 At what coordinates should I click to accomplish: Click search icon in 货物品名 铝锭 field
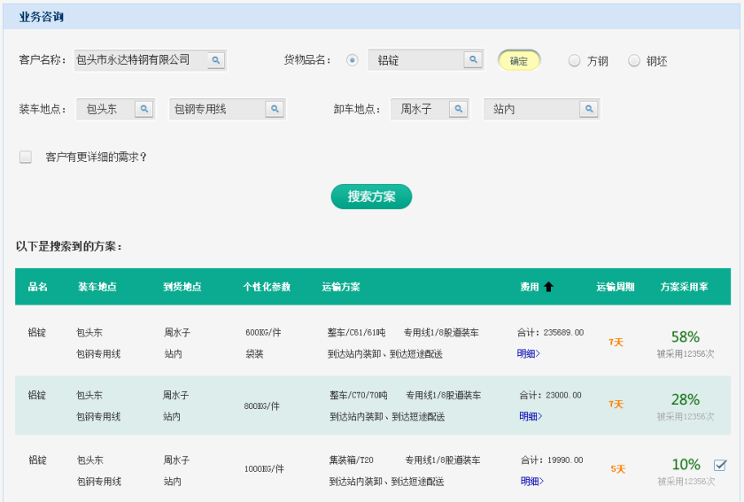(x=474, y=60)
